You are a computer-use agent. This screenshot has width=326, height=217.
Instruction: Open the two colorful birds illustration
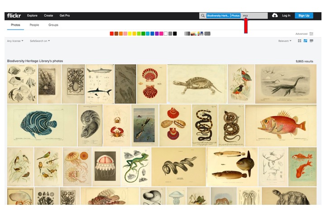[241, 84]
